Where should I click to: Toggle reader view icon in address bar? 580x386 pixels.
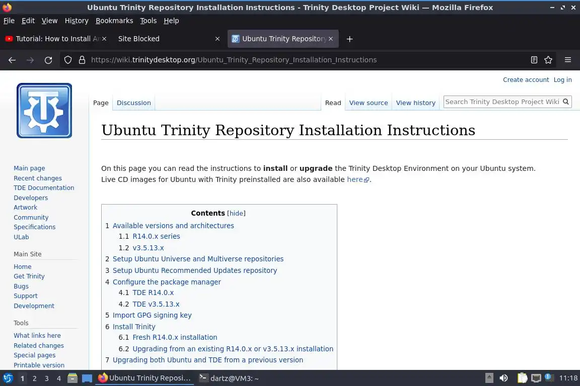(534, 60)
